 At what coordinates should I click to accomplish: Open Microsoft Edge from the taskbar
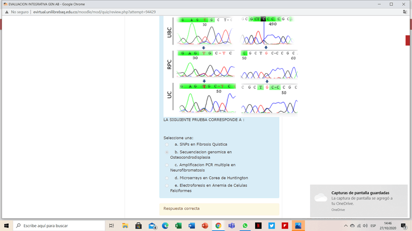click(x=165, y=226)
